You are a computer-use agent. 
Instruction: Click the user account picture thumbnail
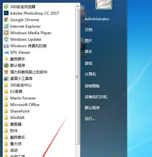pos(104,4)
